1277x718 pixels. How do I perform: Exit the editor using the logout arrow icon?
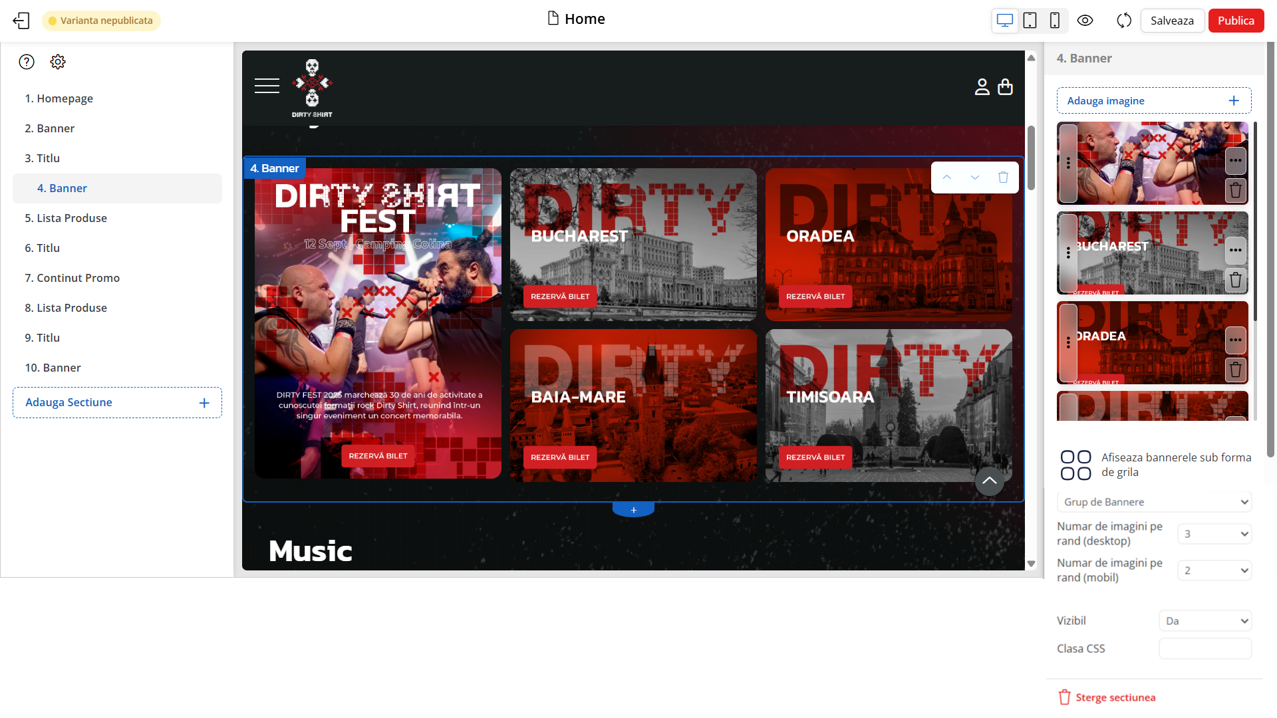point(21,21)
